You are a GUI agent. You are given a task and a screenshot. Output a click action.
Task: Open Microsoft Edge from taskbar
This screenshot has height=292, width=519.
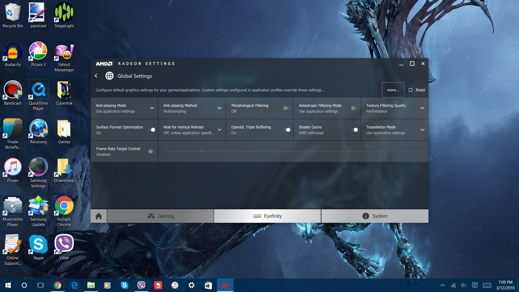point(74,285)
